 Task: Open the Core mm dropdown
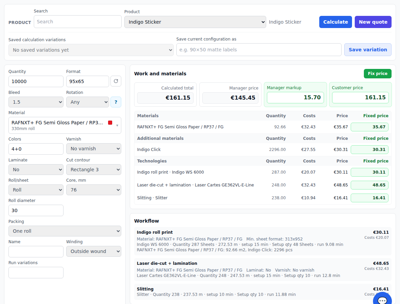pyautogui.click(x=94, y=190)
